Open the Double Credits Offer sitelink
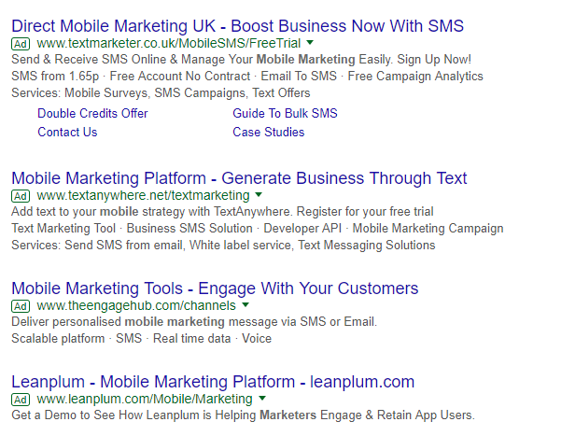The width and height of the screenshot is (561, 436). click(92, 114)
